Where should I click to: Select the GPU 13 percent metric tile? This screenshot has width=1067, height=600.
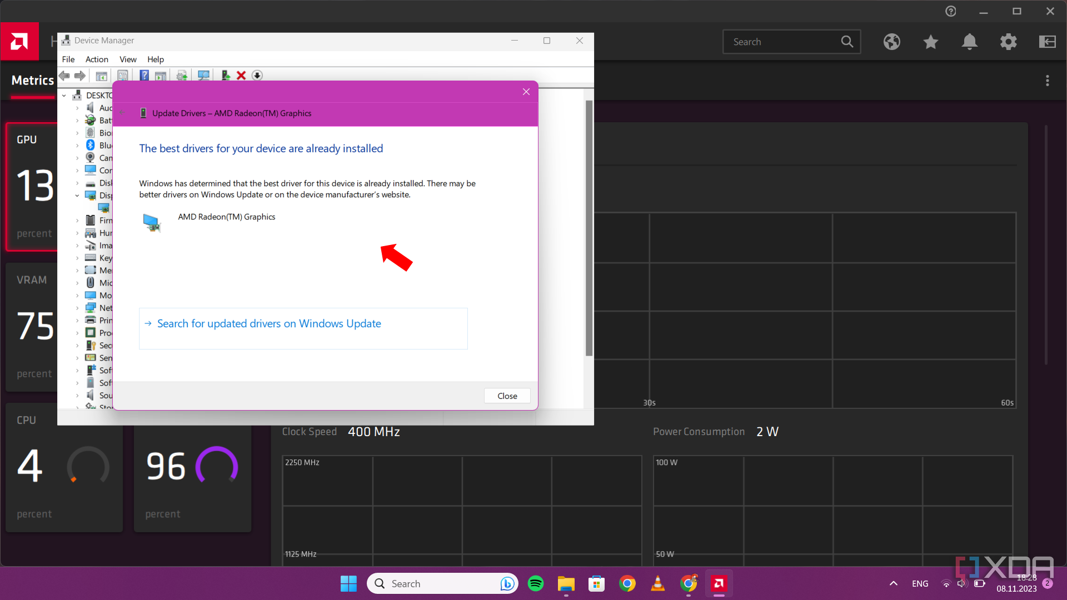coord(32,187)
